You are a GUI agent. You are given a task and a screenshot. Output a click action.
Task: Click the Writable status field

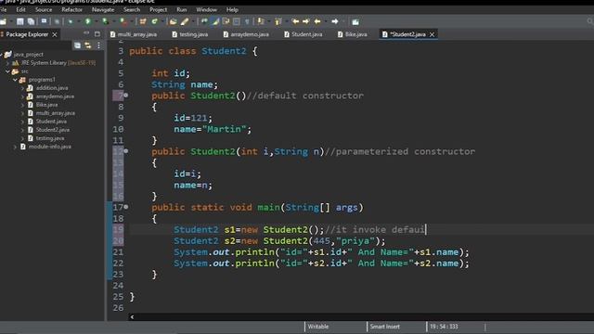pos(318,327)
